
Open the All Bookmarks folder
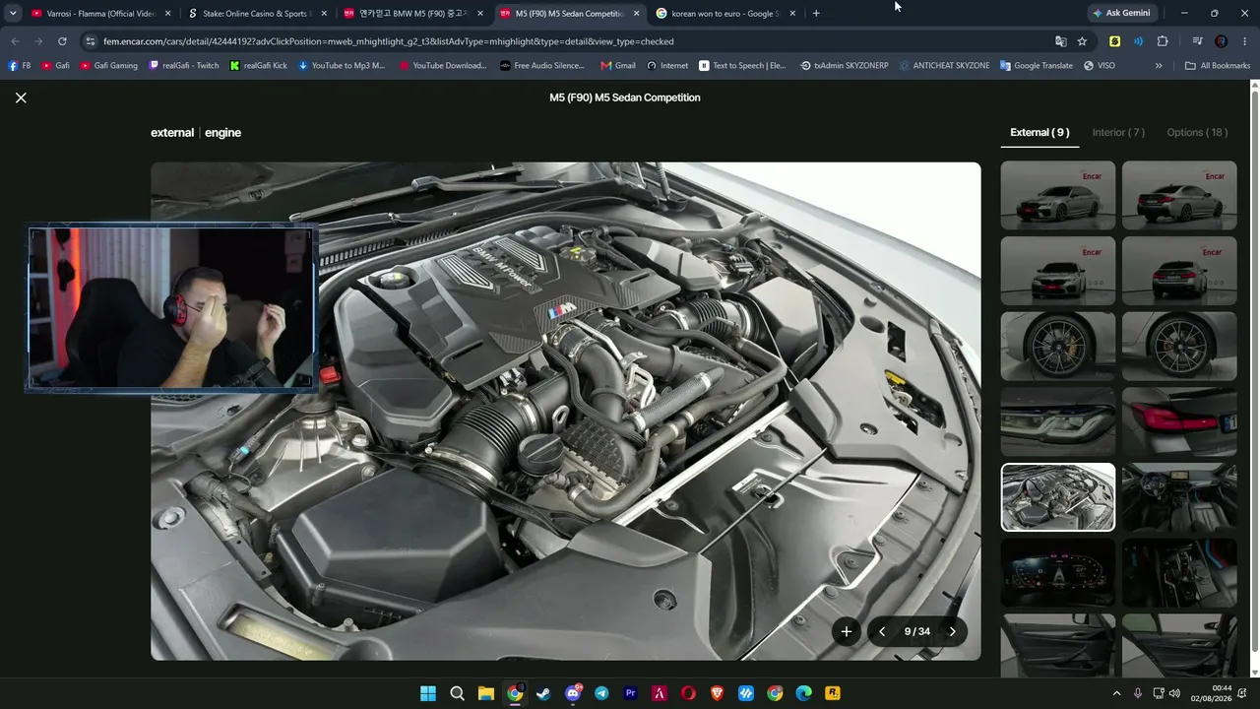[x=1218, y=66]
